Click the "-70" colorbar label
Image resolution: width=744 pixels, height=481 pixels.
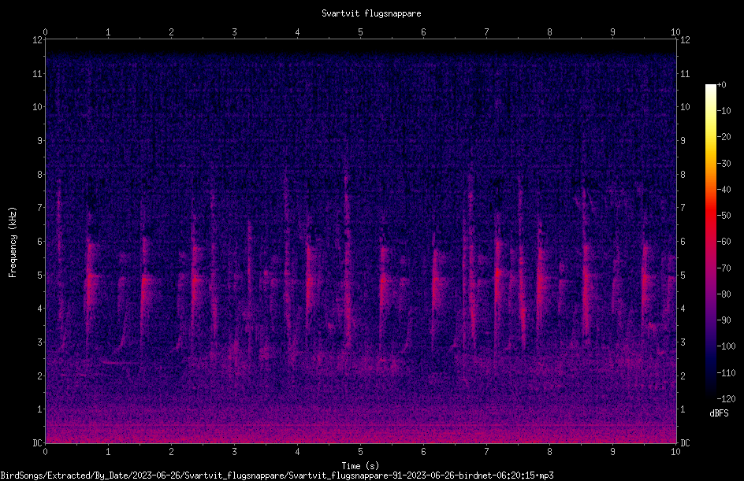pos(724,268)
